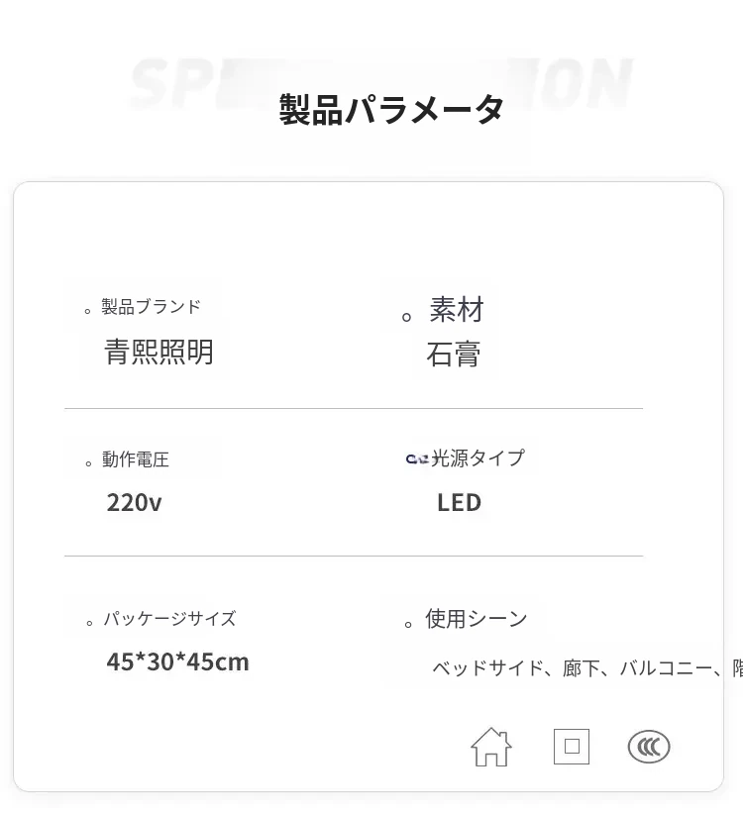
Task: Click the bullet circle before パッケージサイズ
Action: pyautogui.click(x=89, y=623)
